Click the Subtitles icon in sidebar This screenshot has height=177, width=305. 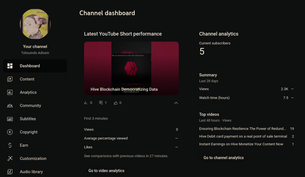pyautogui.click(x=10, y=119)
